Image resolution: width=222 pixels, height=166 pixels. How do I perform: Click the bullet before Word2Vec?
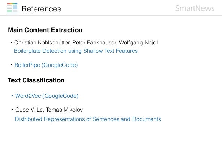pyautogui.click(x=12, y=96)
